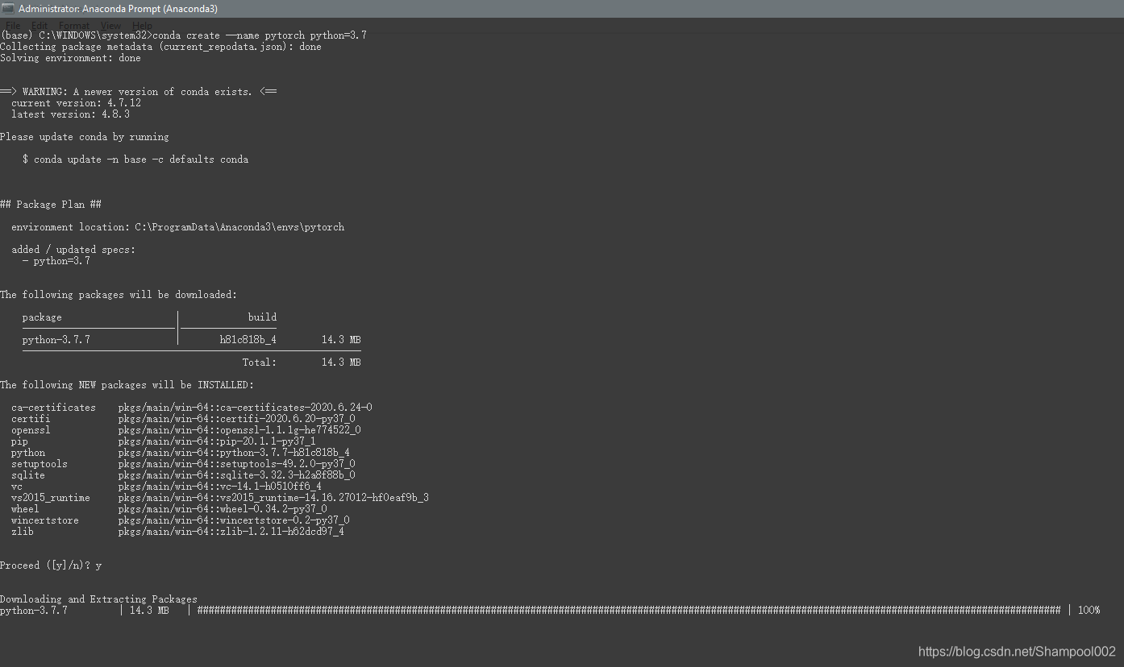Click the '100%' progress value
This screenshot has width=1124, height=667.
(x=1089, y=611)
